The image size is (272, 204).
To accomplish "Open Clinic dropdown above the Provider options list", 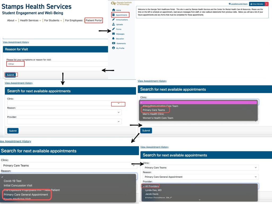I will coord(201,168).
